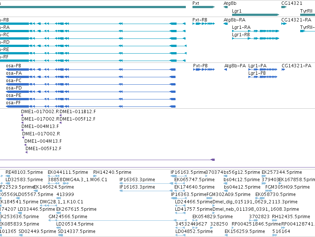This screenshot has height=237, width=315.
Task: Click the LD33446.5prime EST label
Action: [36, 210]
